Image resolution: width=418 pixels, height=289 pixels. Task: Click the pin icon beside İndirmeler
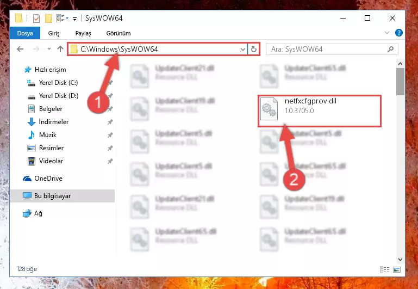(110, 122)
